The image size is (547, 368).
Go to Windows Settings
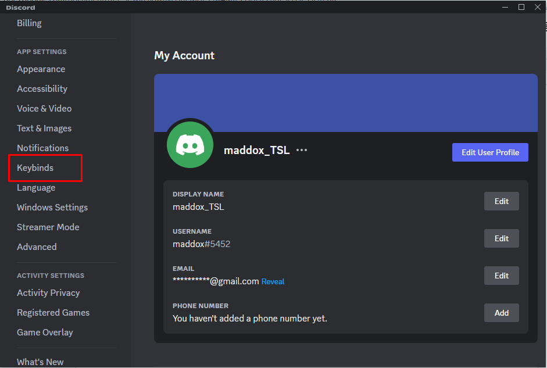click(52, 207)
